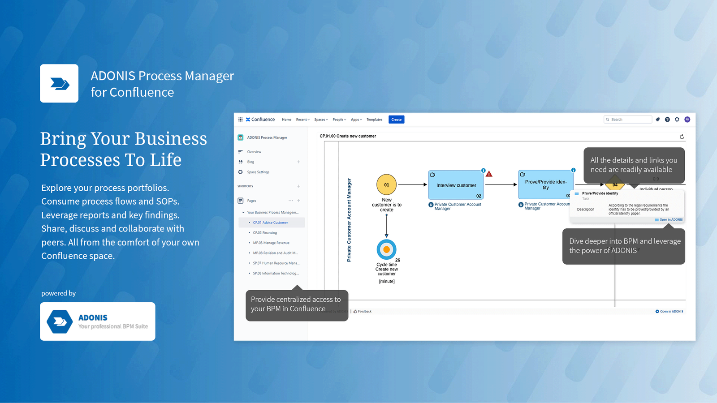Viewport: 717px width, 403px height.
Task: Click the info icon on Interview customer
Action: click(484, 171)
